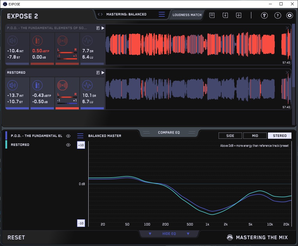Open the Balanced Master EQ reference list
298x246 pixels.
pyautogui.click(x=80, y=136)
